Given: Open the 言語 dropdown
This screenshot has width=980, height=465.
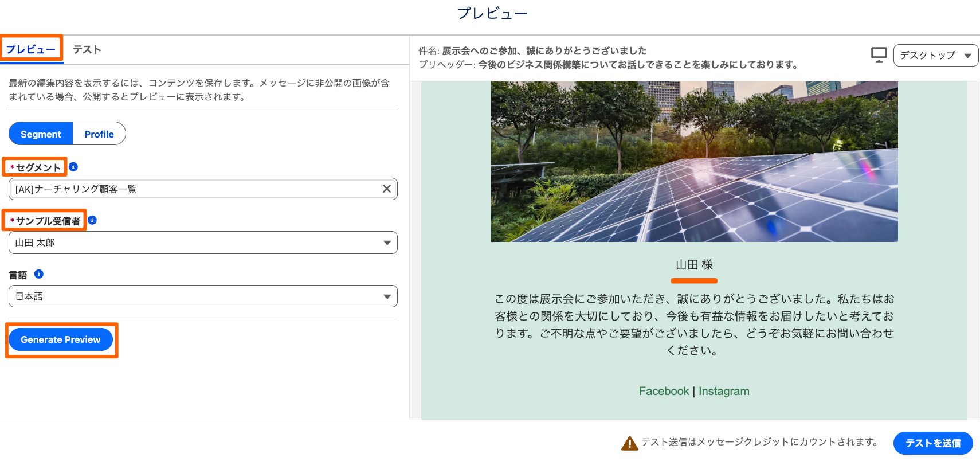Looking at the screenshot, I should pos(203,296).
